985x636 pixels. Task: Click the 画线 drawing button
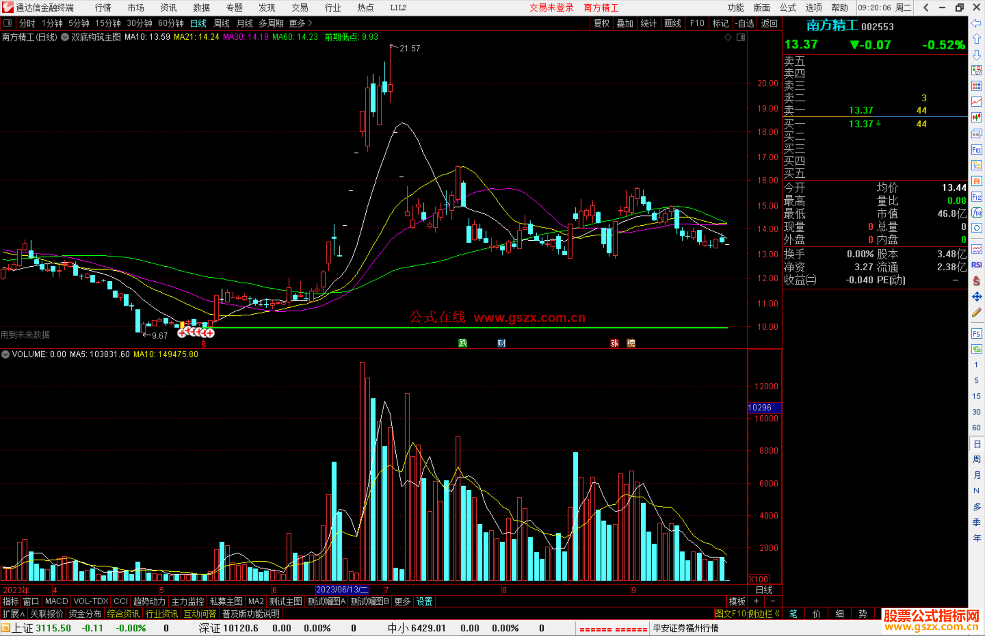tap(673, 23)
